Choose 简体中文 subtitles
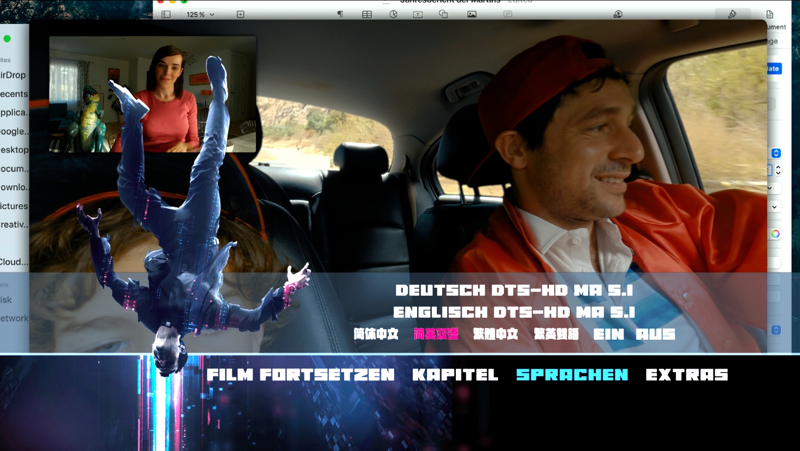Viewport: 800px width, 451px height. (x=376, y=334)
